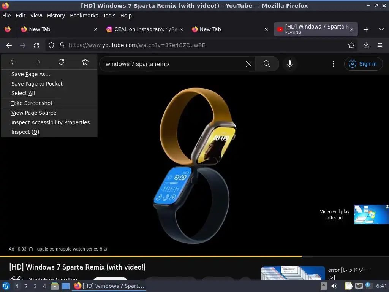Open the File menu
Screen dimensions: 389x292
(6, 16)
